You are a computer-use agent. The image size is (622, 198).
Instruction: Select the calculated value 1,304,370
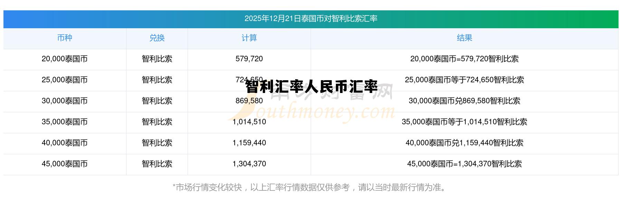click(x=249, y=164)
